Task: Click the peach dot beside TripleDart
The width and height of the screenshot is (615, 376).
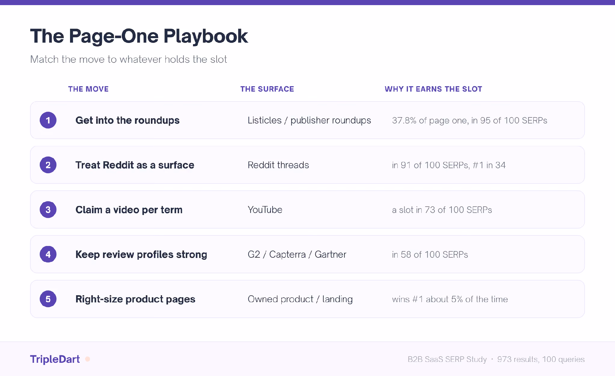Action: 88,359
